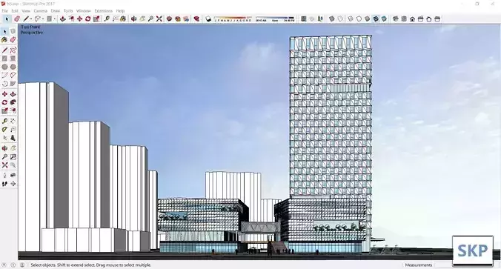Image resolution: width=501 pixels, height=269 pixels.
Task: Select the Dimension tool
Action: click(x=13, y=121)
